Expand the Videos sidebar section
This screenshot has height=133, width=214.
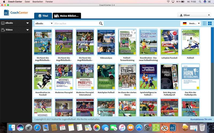tap(28, 30)
